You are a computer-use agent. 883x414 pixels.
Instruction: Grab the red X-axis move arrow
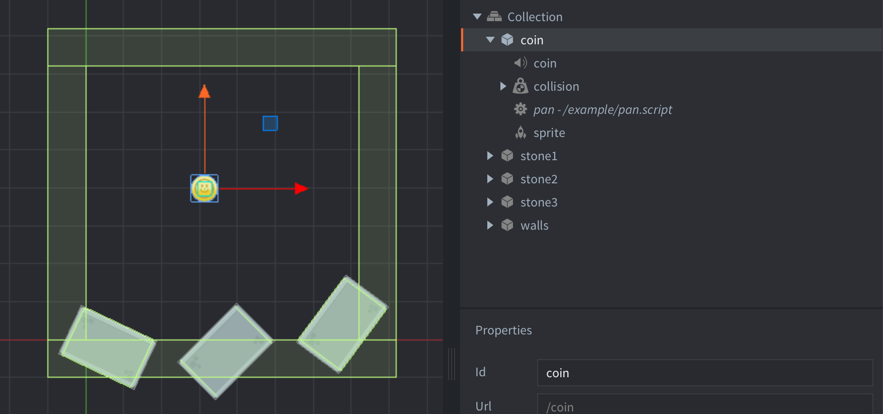coord(301,188)
